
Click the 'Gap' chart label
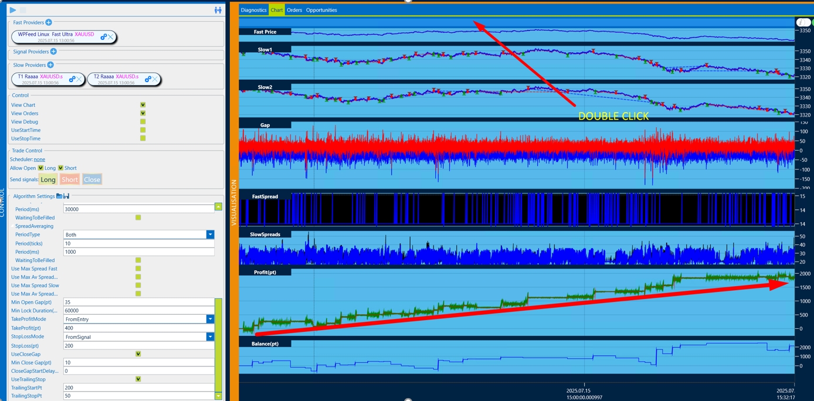click(265, 125)
